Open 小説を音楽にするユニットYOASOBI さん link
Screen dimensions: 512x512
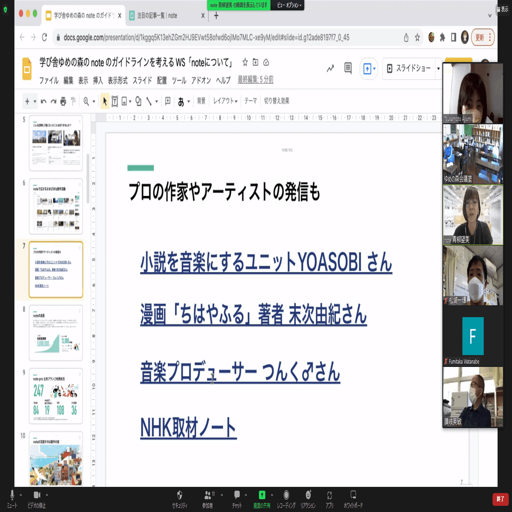[x=266, y=262]
